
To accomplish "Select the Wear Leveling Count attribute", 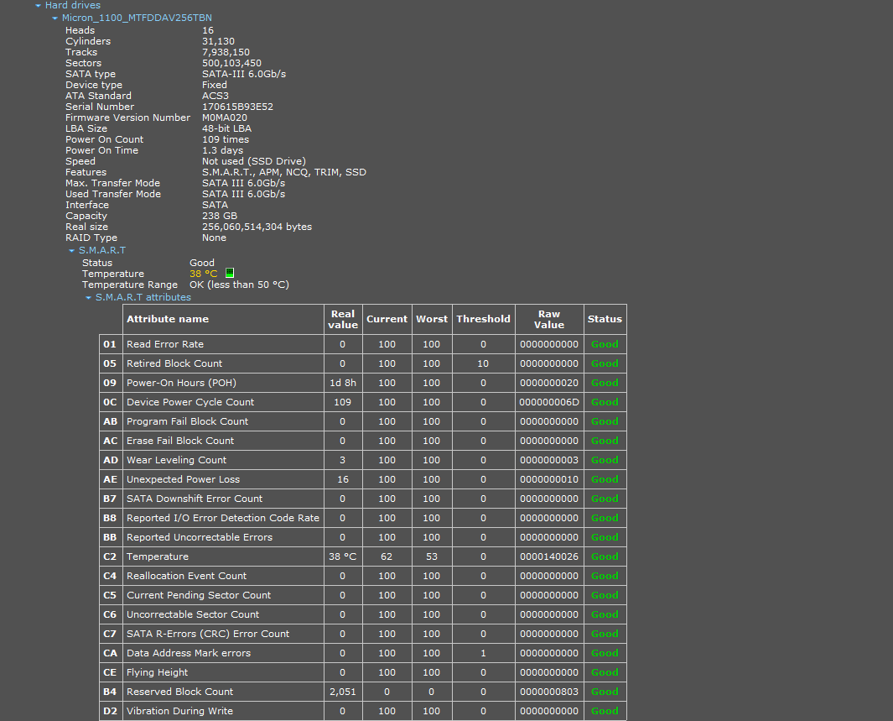I will click(176, 460).
